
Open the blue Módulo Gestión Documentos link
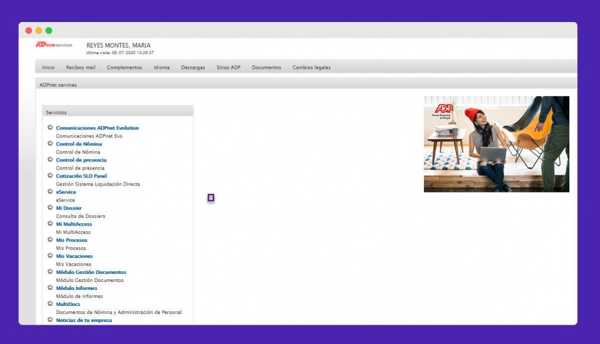(91, 272)
